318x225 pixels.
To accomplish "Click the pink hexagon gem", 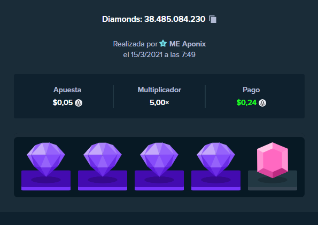I will click(273, 160).
